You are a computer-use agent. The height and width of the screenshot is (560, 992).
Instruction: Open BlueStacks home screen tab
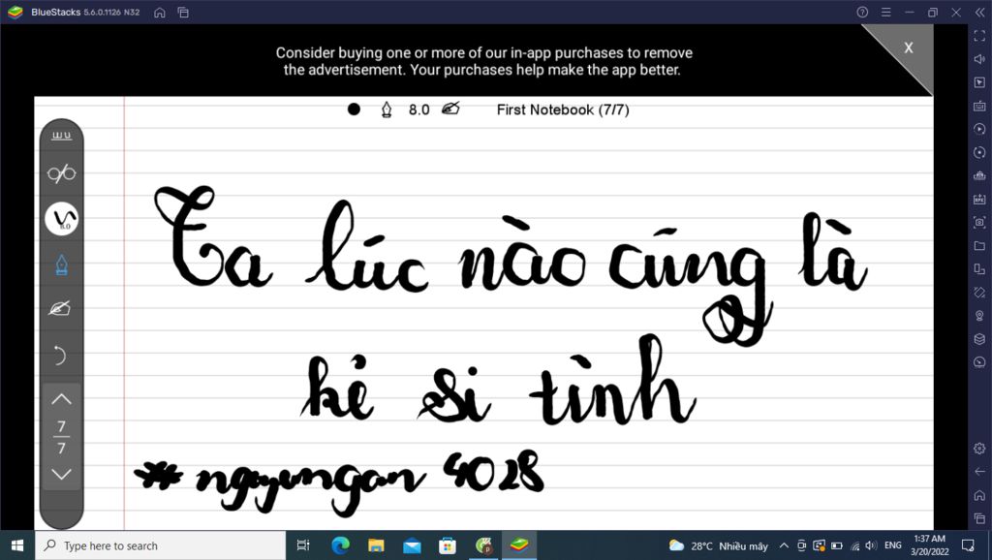pyautogui.click(x=160, y=13)
